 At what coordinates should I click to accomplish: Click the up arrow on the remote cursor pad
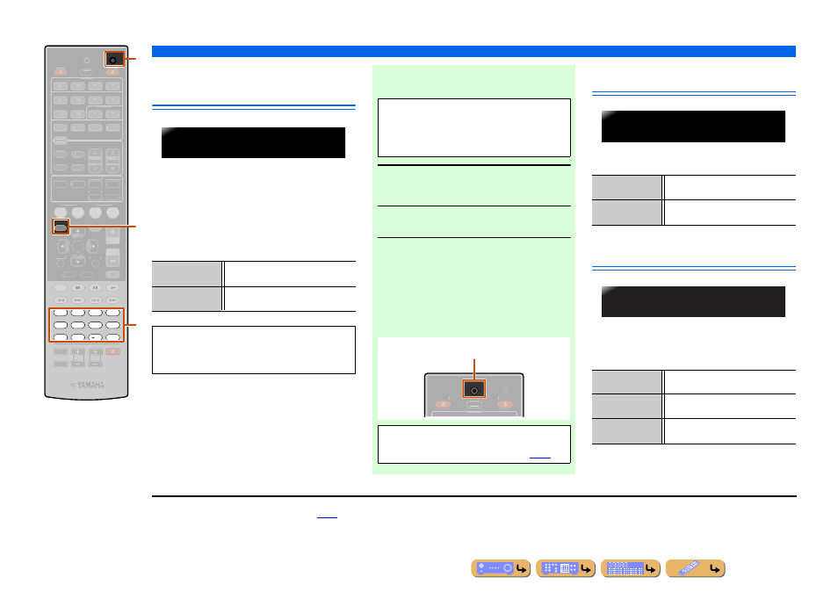pyautogui.click(x=78, y=231)
